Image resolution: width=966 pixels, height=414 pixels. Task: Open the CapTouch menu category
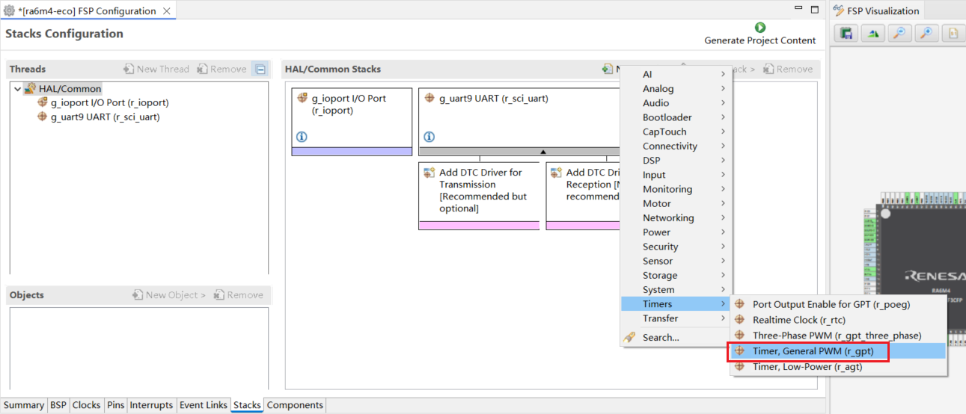(676, 132)
